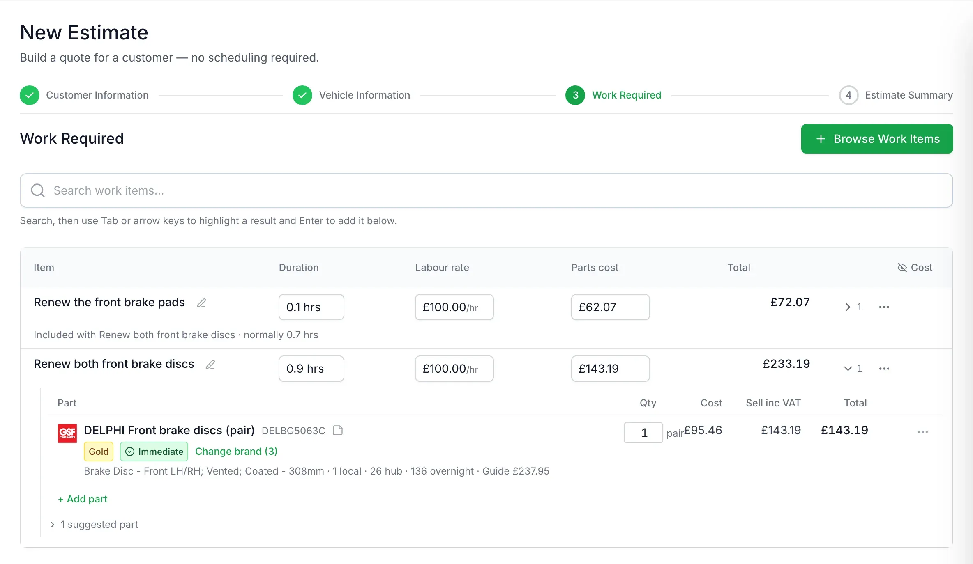The image size is (973, 564).
Task: Click Browse Work Items button
Action: click(877, 139)
